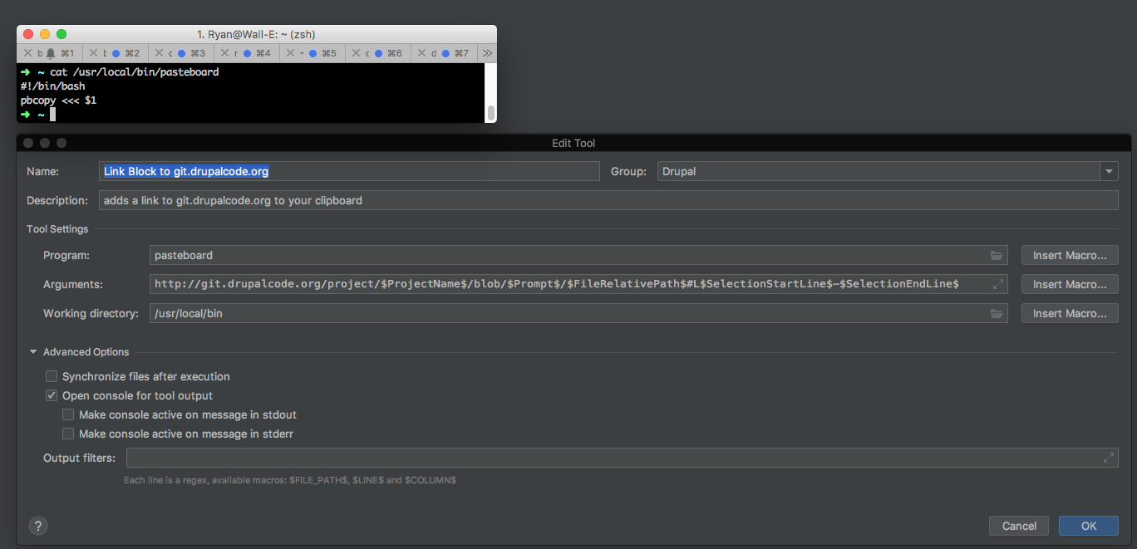The image size is (1137, 549).
Task: Click the 'cat /usr/local/bin/pasteboard' command text
Action: click(x=134, y=72)
